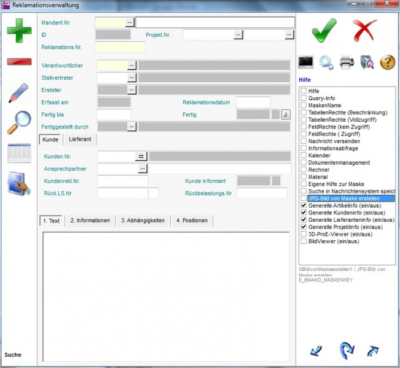The height and width of the screenshot is (368, 400).
Task: Click the green checkmark confirm icon
Action: point(324,30)
